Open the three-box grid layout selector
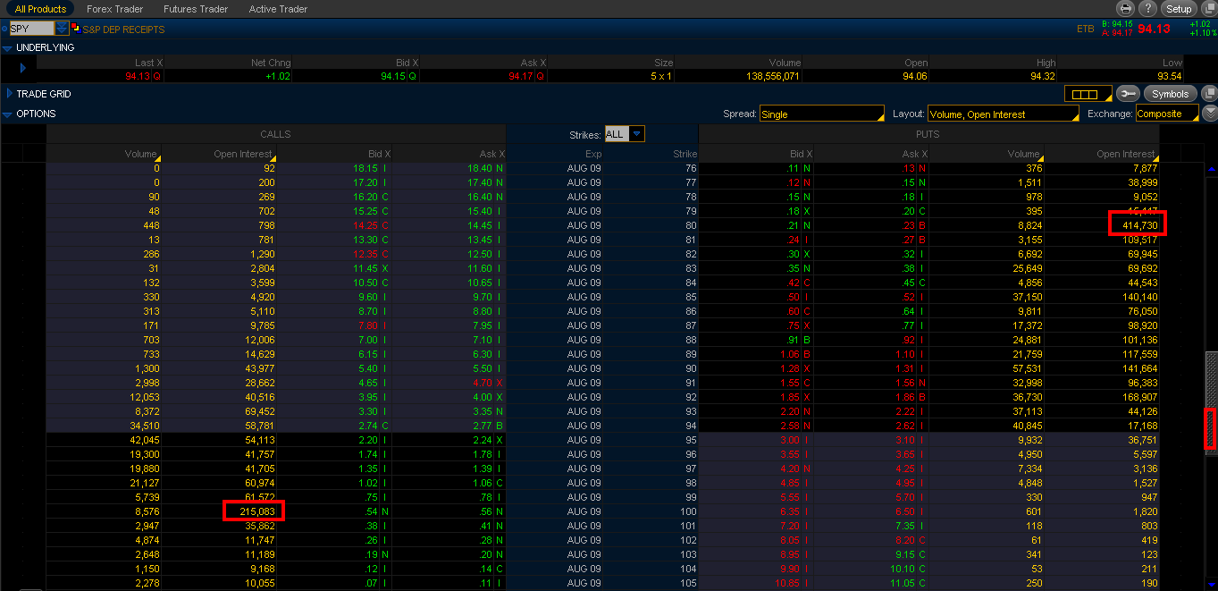 click(x=1087, y=94)
